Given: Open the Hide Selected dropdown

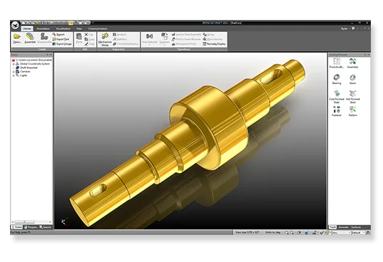Looking at the screenshot, I should tap(150, 45).
